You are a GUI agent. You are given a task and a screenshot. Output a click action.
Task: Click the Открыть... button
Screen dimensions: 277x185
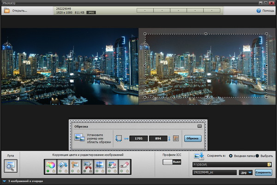point(19,11)
